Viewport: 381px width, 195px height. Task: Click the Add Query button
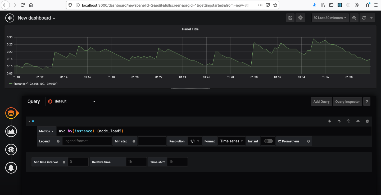[321, 101]
